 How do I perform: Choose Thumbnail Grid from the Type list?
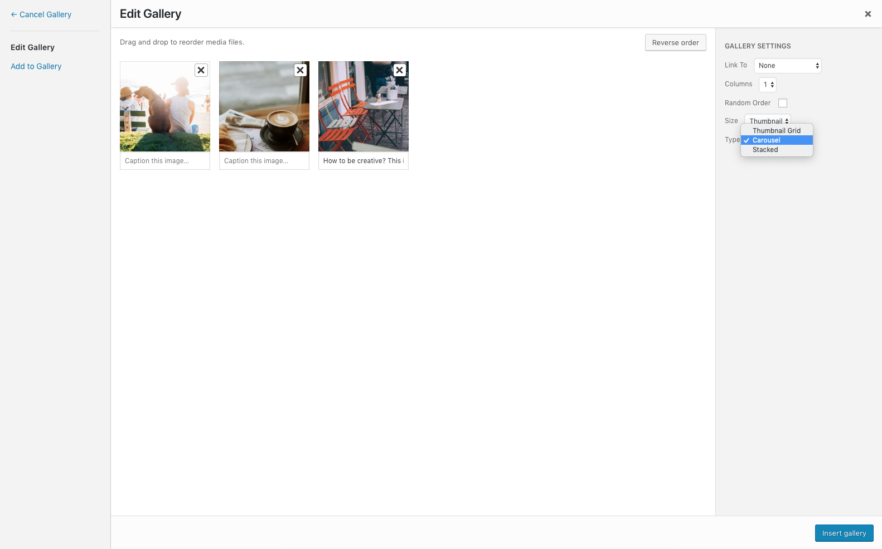pyautogui.click(x=777, y=131)
